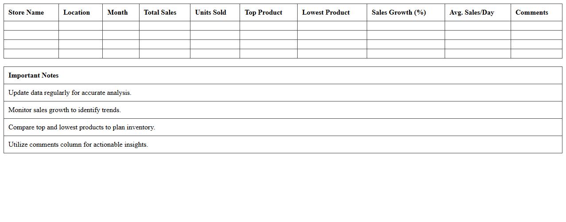The width and height of the screenshot is (566, 222).
Task: Click the Units Sold column header
Action: point(210,12)
